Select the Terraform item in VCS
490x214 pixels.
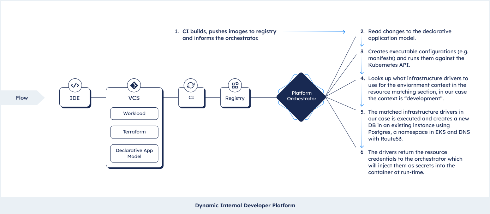tap(134, 132)
